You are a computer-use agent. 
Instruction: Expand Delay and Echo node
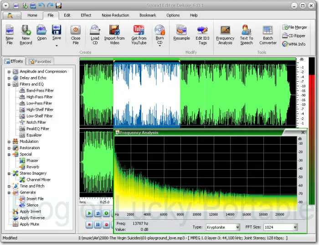tap(9, 78)
